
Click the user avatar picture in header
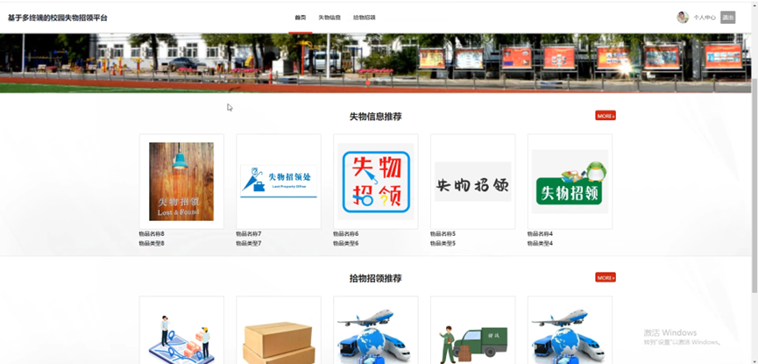coord(683,18)
